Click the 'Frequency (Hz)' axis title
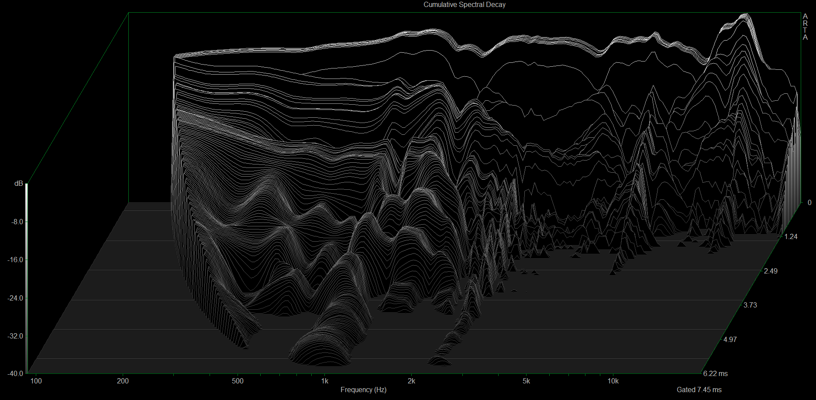Screen dimensions: 816x400 [364, 390]
